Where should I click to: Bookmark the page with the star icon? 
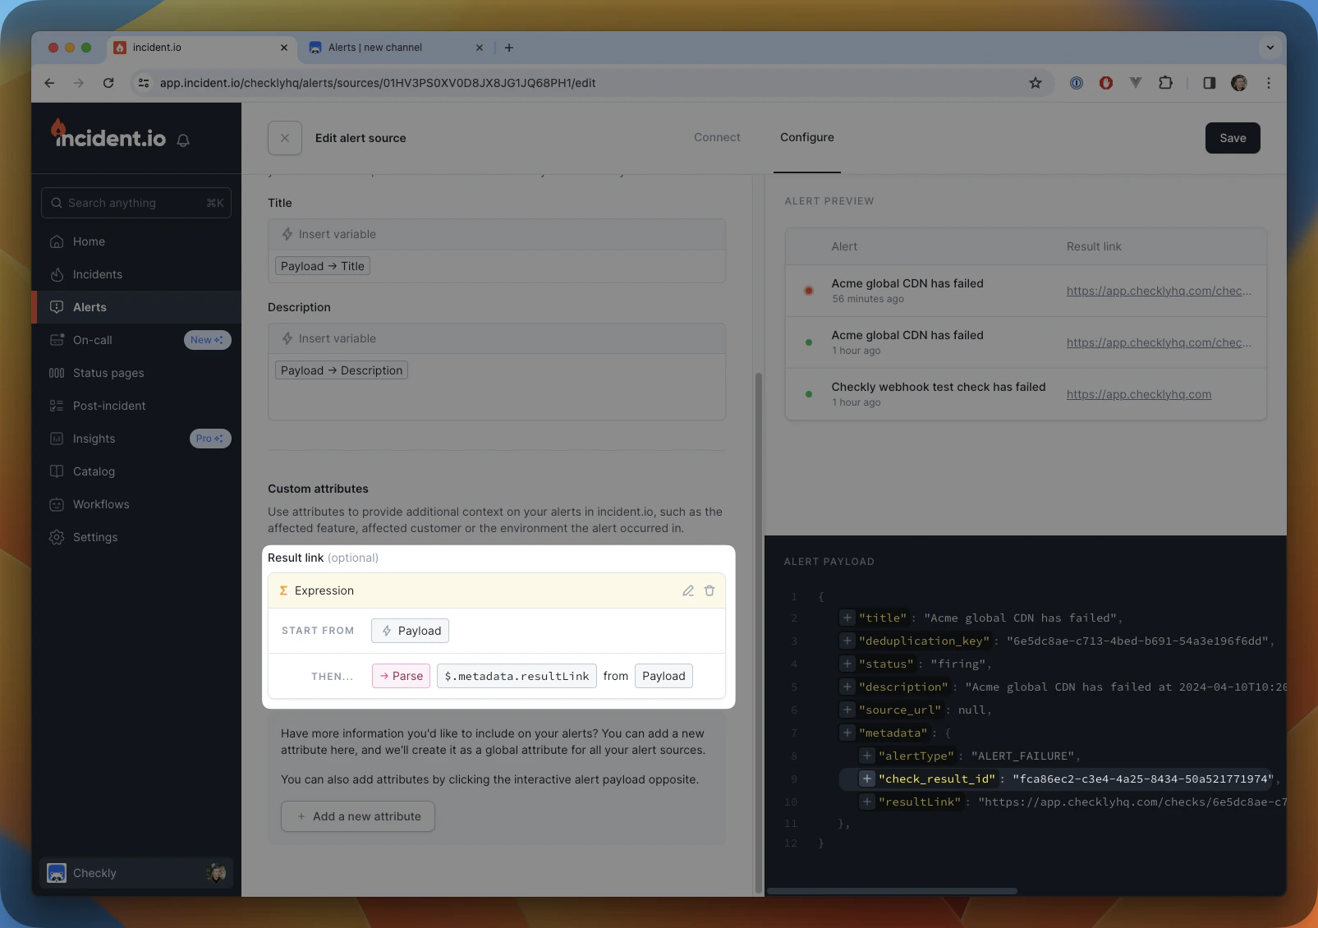(1035, 83)
